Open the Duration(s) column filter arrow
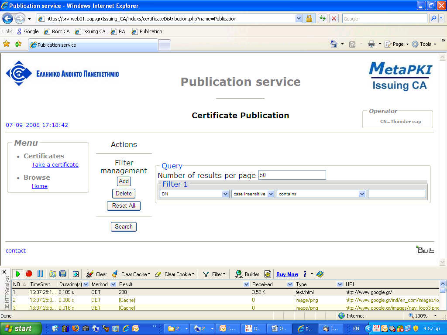The image size is (447, 335). click(x=86, y=284)
